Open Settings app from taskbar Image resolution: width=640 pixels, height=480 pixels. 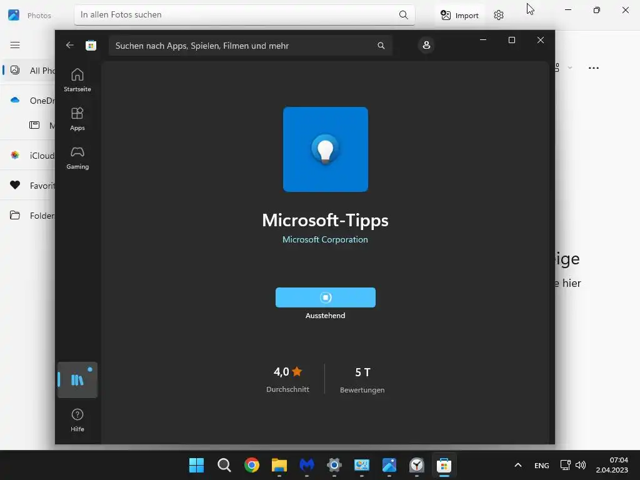[x=334, y=465]
